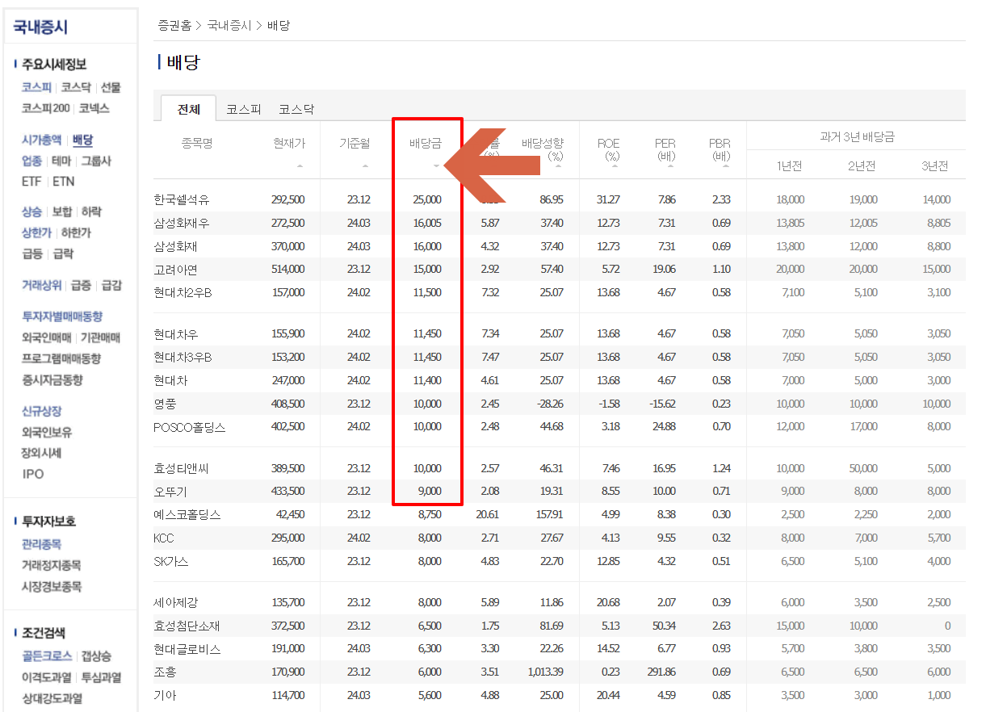
Task: Open 급증 sidebar link
Action: [81, 285]
